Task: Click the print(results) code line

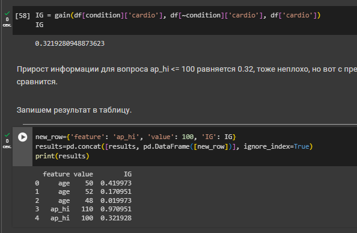Action: point(62,156)
